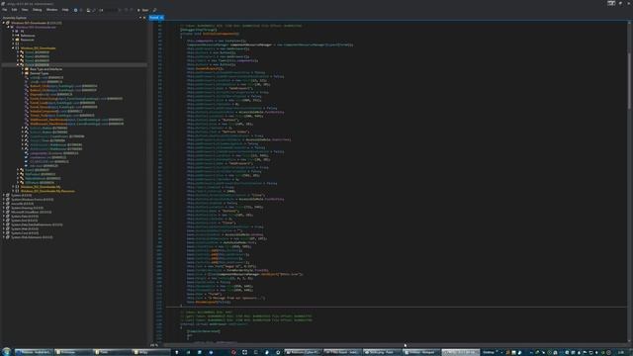Select the Timer1_Tick method
Image resolution: width=633 pixels, height=356 pixels.
pyautogui.click(x=61, y=116)
